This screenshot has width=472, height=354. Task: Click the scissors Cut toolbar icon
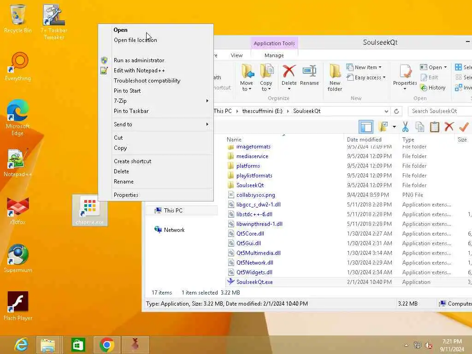(x=405, y=127)
